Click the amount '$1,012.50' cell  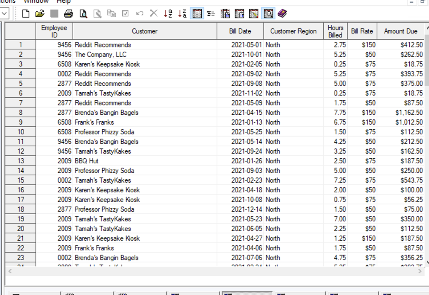point(401,122)
